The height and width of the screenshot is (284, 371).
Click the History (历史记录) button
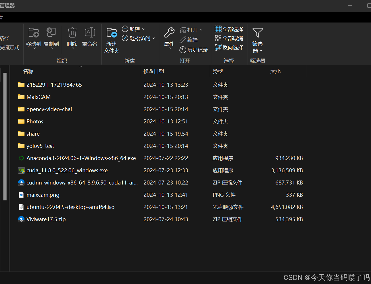(194, 50)
